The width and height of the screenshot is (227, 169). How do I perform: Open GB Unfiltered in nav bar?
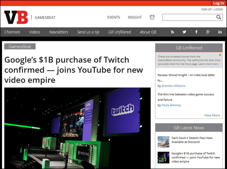tap(120, 32)
